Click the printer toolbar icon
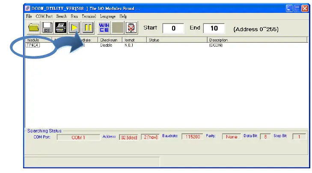 pyautogui.click(x=61, y=27)
